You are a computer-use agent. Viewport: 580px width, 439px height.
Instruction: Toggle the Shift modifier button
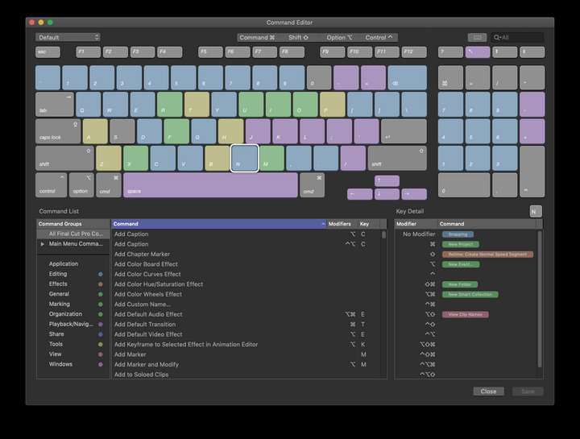(x=298, y=37)
